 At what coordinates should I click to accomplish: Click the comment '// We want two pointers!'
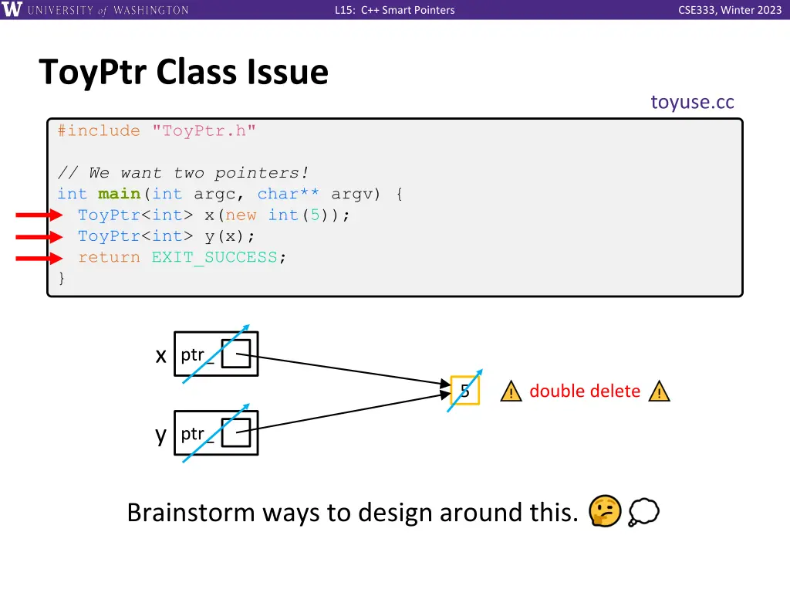183,173
